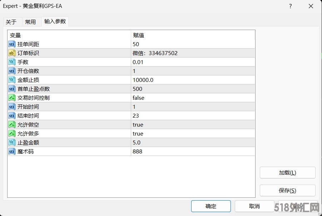Click the double-type icon beside 金额止损
The image size is (322, 216).
click(12, 80)
